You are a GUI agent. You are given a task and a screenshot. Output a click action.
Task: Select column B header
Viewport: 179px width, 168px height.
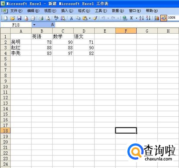click(42, 31)
